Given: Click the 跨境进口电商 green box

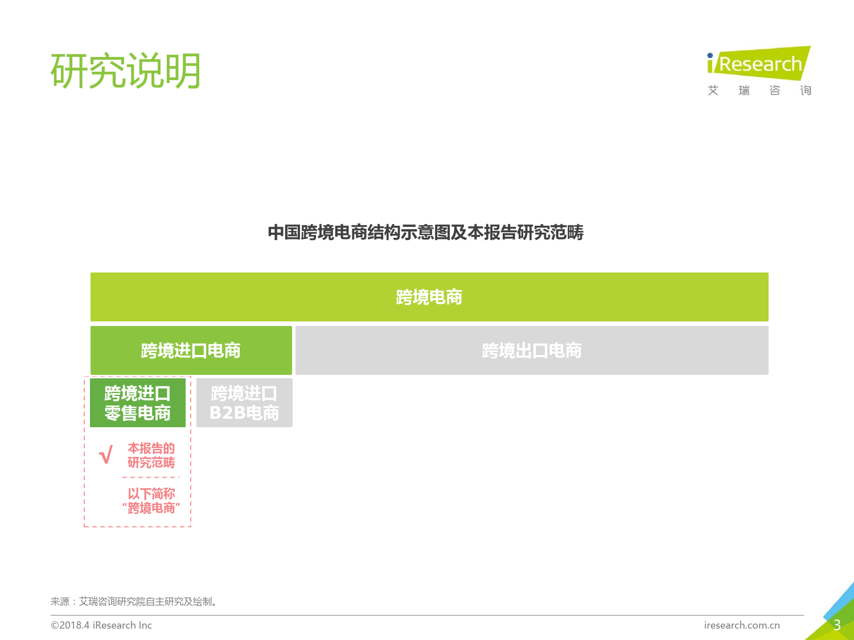Looking at the screenshot, I should 191,350.
